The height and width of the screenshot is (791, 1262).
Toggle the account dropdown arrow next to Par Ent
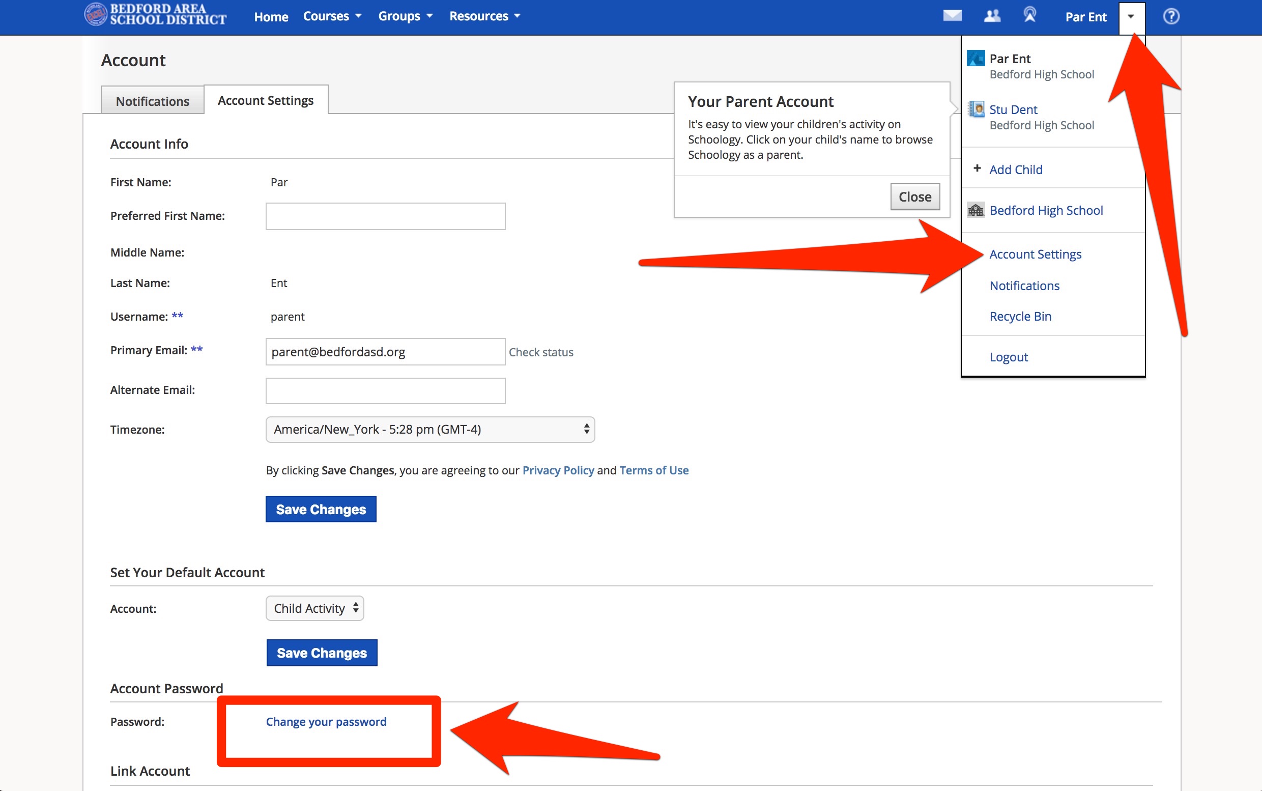point(1131,17)
